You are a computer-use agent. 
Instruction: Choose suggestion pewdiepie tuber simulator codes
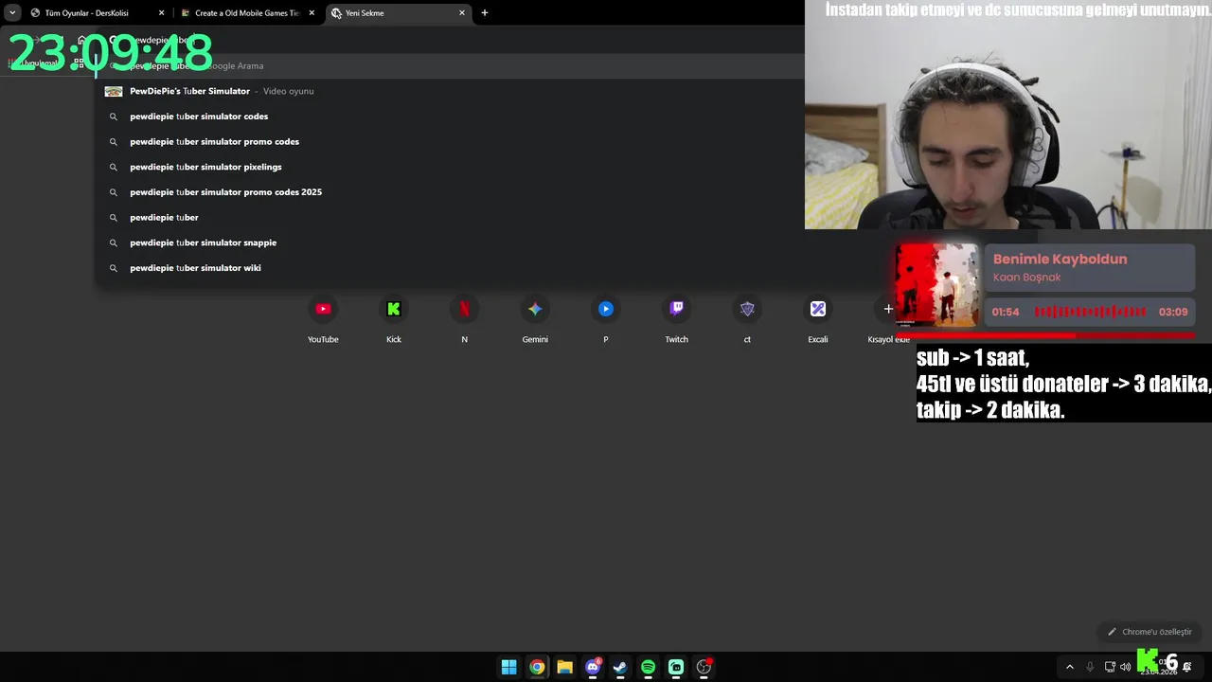pyautogui.click(x=449, y=117)
